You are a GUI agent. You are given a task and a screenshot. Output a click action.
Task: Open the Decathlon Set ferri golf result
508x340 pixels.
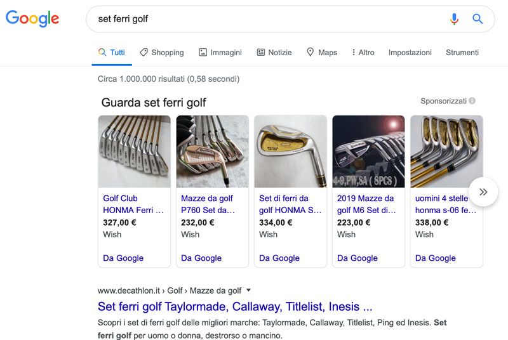pos(235,307)
